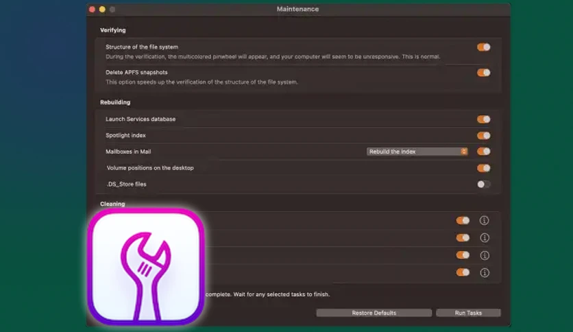
Task: Toggle Launch Services database switch
Action: coord(483,119)
